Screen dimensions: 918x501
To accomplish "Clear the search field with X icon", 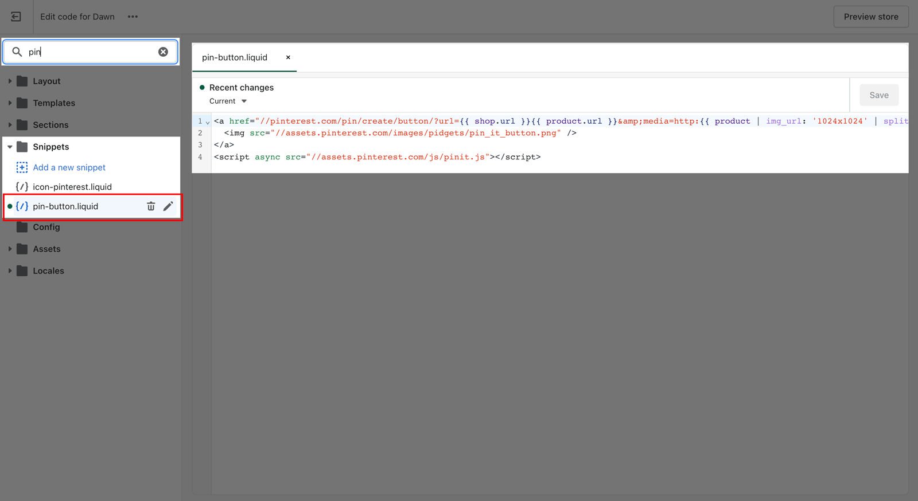I will coord(164,52).
